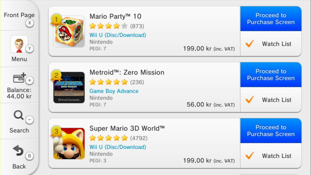Click the star rating of Mario Party 10
Viewport: 311px width, 175px height.
108,26
